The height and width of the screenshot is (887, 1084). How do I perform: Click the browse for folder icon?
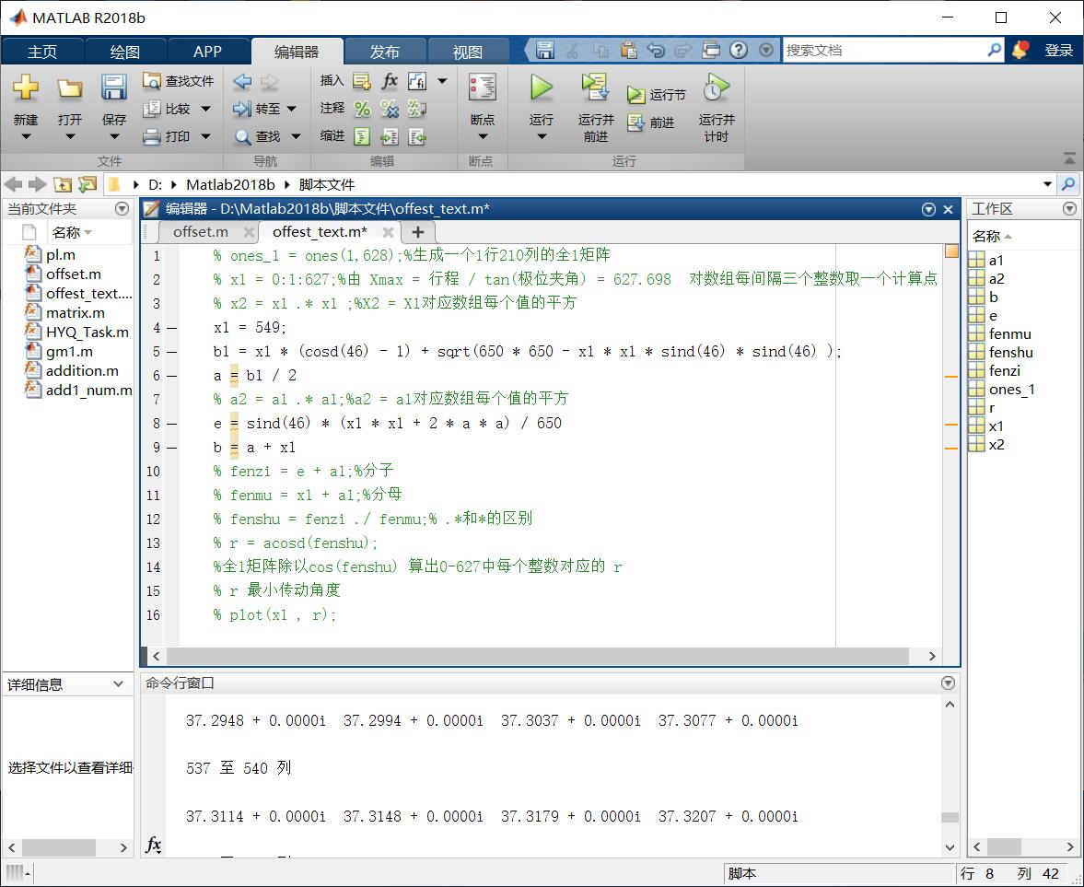[x=87, y=184]
